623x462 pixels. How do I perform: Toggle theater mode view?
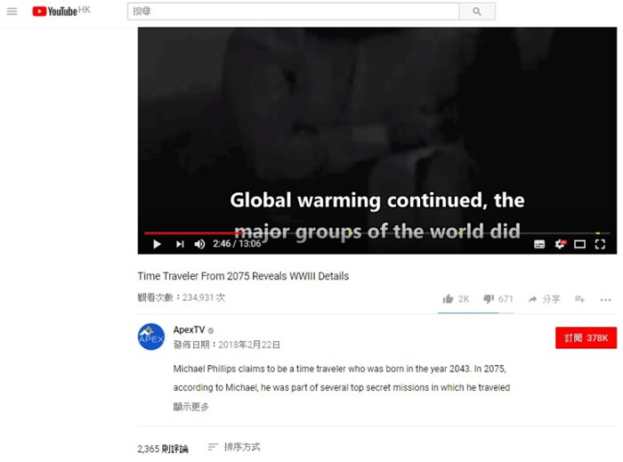579,244
